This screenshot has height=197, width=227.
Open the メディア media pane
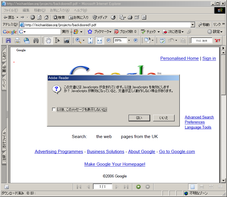[x=100, y=17]
